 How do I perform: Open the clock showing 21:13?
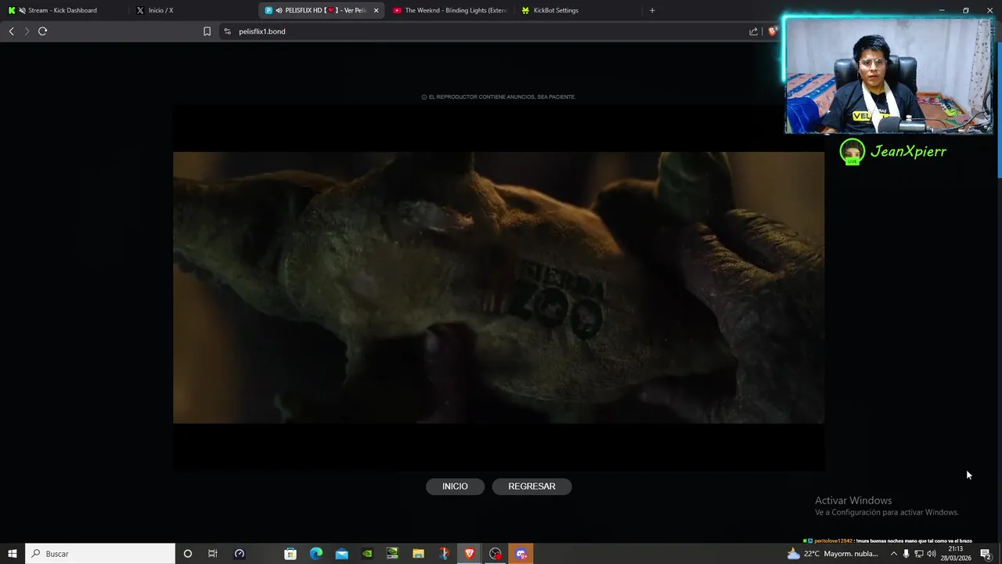click(x=957, y=554)
